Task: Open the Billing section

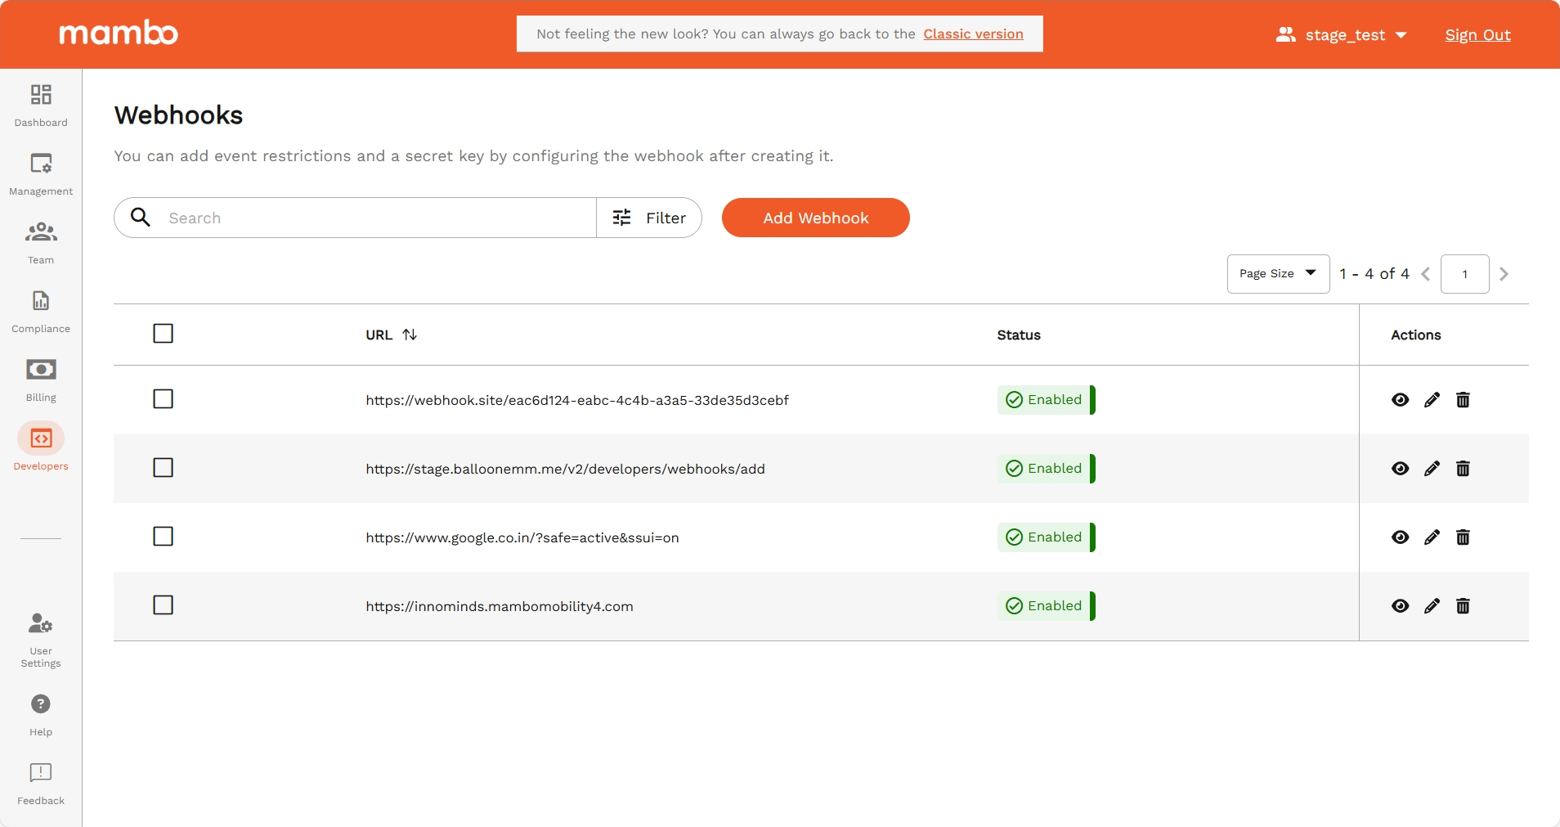Action: (40, 380)
